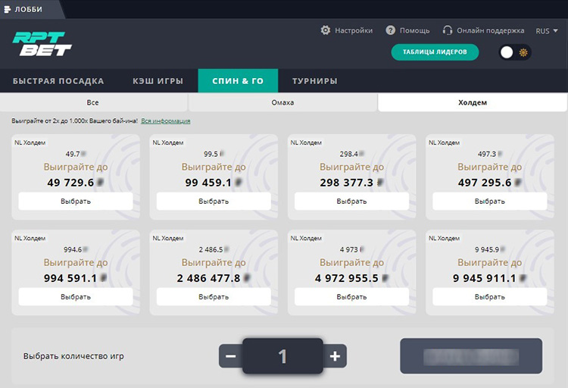
Task: Choose the 298 377.3 prize game
Action: coord(351,202)
